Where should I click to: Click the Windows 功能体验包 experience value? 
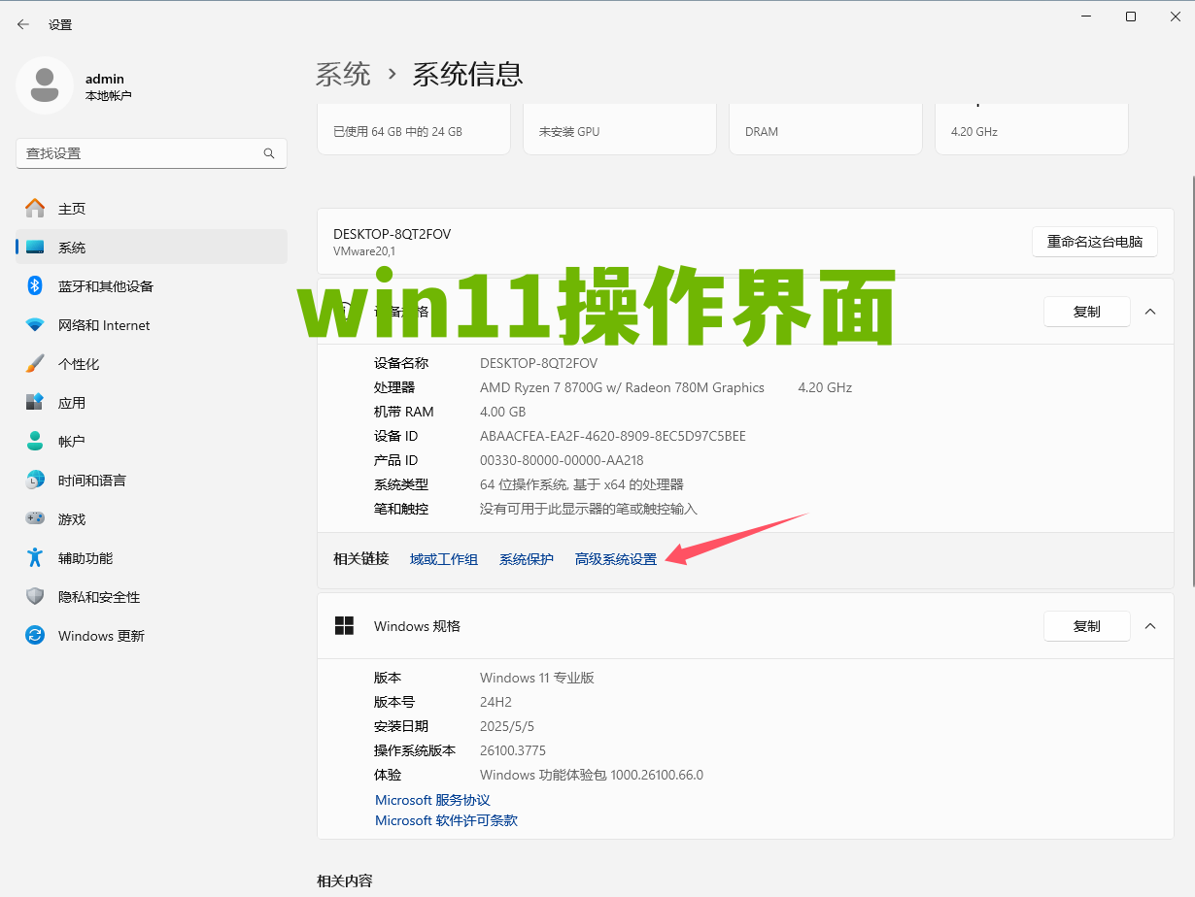tap(592, 775)
